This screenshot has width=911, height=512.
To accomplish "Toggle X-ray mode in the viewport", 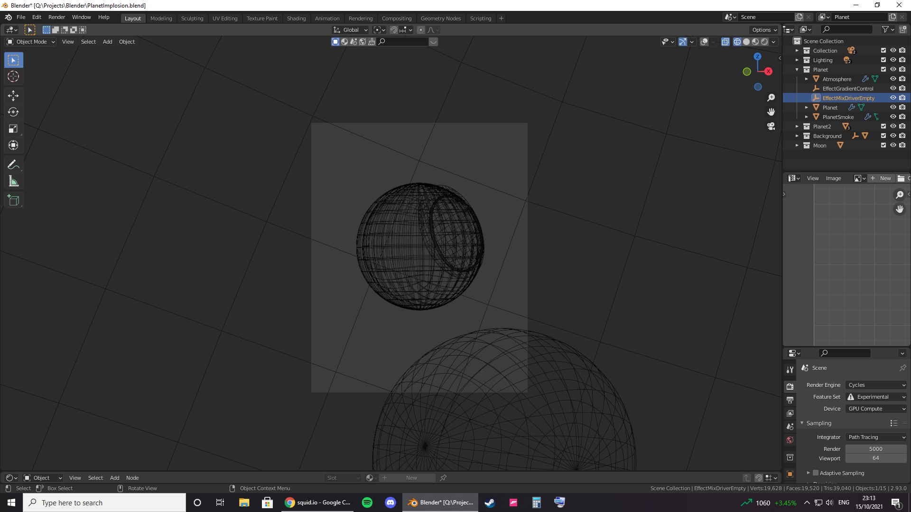I will [x=725, y=42].
